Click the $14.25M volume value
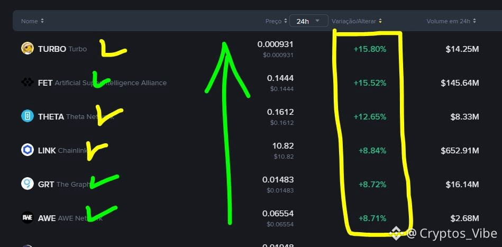The width and height of the screenshot is (502, 247). (x=462, y=49)
